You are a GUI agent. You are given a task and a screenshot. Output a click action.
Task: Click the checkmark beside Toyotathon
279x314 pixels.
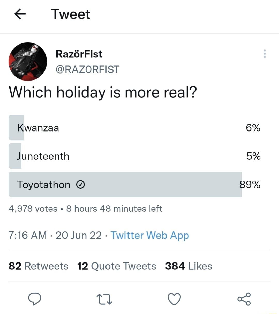coord(81,185)
